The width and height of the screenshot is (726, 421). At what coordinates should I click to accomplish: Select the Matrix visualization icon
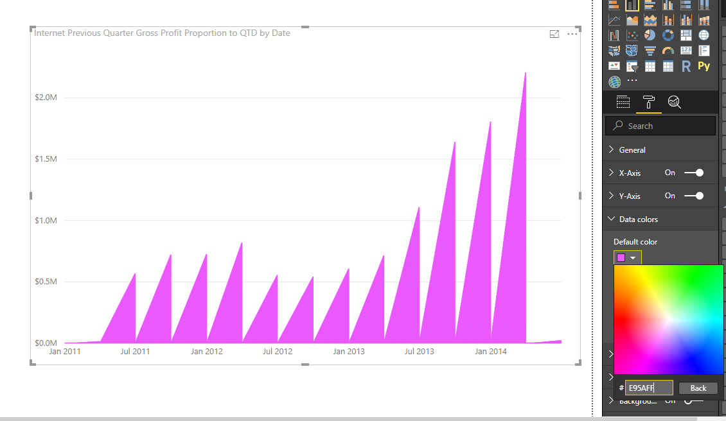pyautogui.click(x=668, y=66)
